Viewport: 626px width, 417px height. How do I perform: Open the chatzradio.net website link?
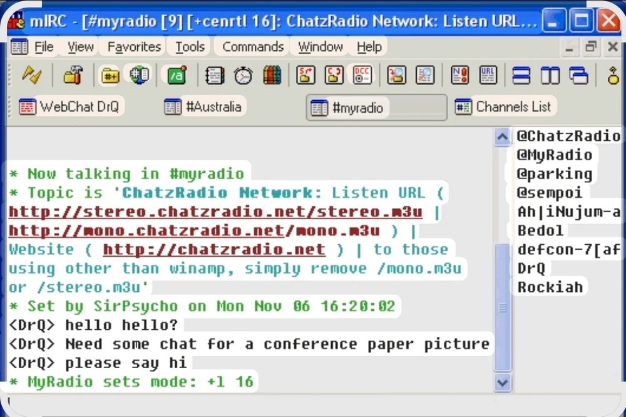(x=214, y=250)
